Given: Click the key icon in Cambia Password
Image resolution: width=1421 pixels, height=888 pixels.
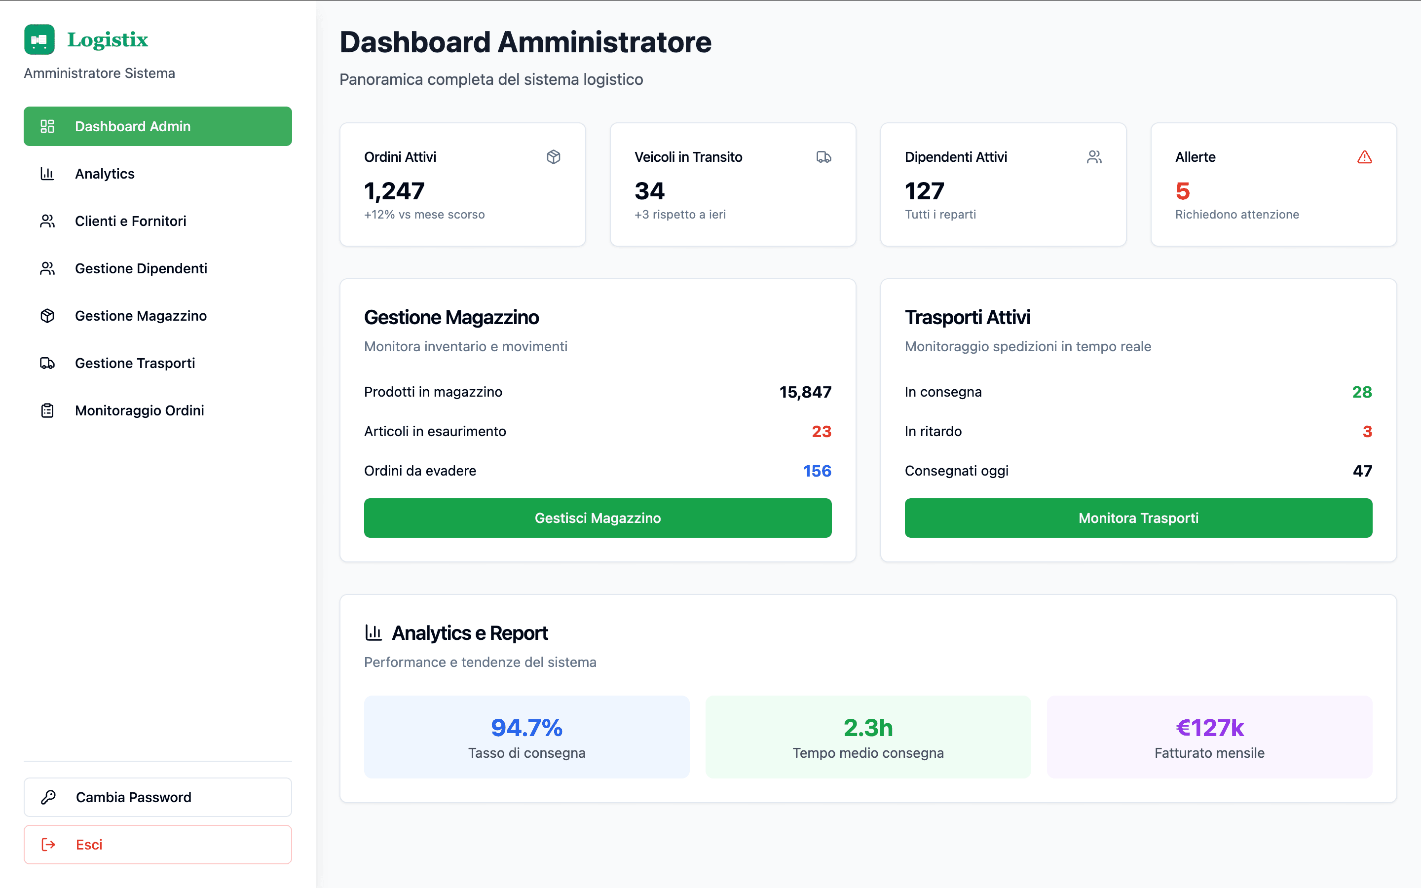Looking at the screenshot, I should click(48, 797).
